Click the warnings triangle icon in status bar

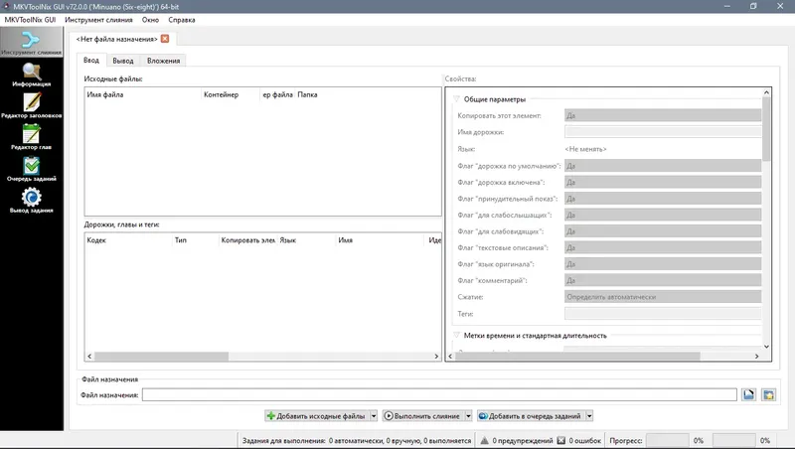485,440
